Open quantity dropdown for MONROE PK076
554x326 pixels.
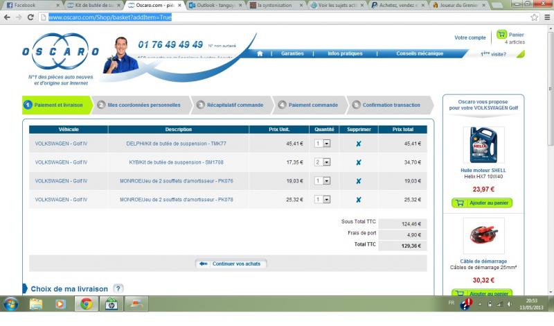[x=326, y=181]
